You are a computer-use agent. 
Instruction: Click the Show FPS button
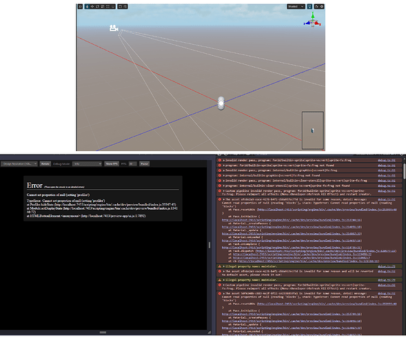(x=112, y=164)
